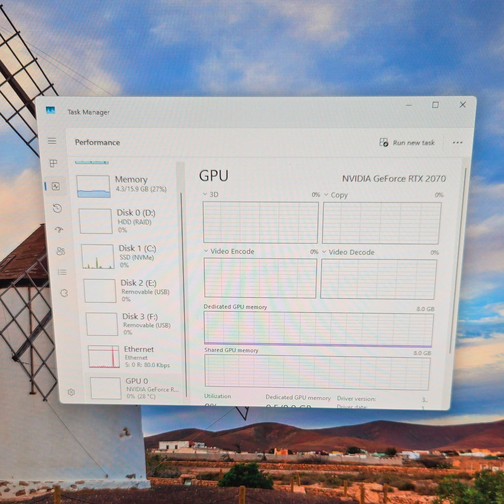The height and width of the screenshot is (504, 504).
Task: Switch to the Users page icon
Action: (x=61, y=251)
